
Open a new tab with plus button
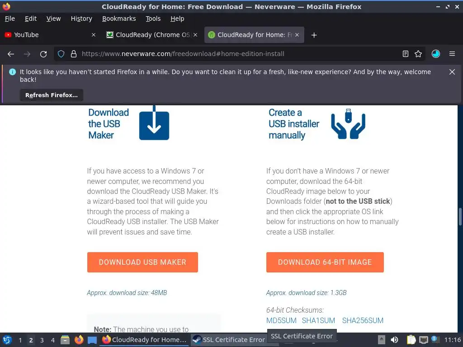point(314,35)
